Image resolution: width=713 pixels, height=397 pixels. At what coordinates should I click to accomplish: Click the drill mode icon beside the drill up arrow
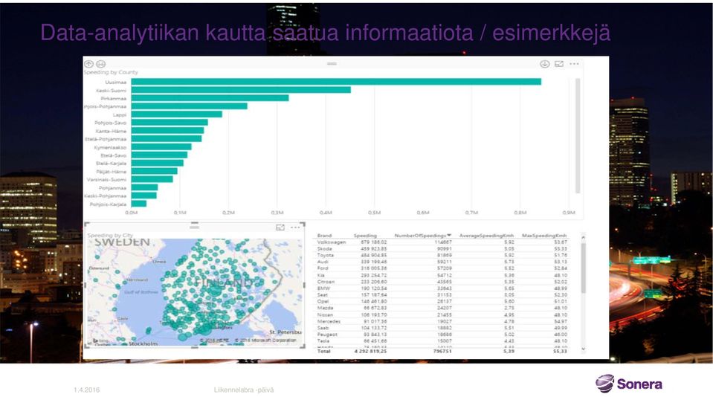(x=101, y=64)
